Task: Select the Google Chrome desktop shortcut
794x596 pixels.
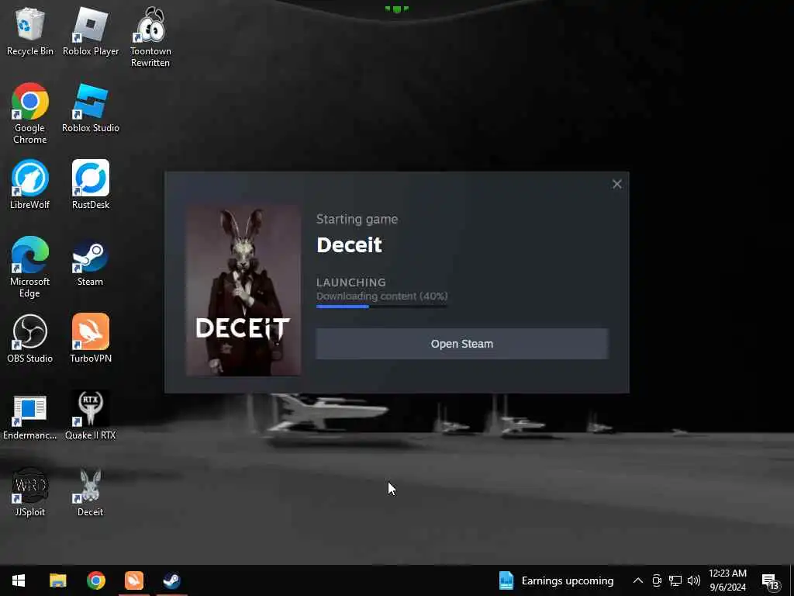Action: [30, 113]
